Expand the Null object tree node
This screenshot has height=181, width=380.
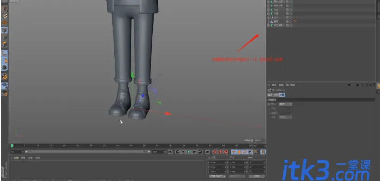point(268,18)
